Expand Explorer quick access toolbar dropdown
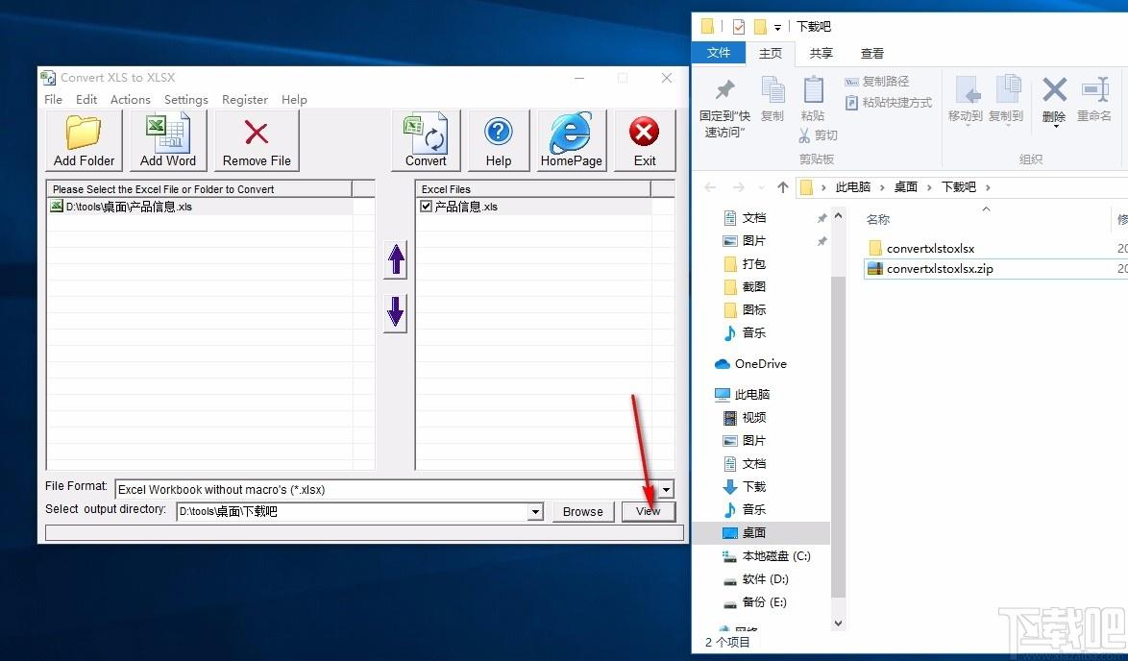 pos(777,27)
